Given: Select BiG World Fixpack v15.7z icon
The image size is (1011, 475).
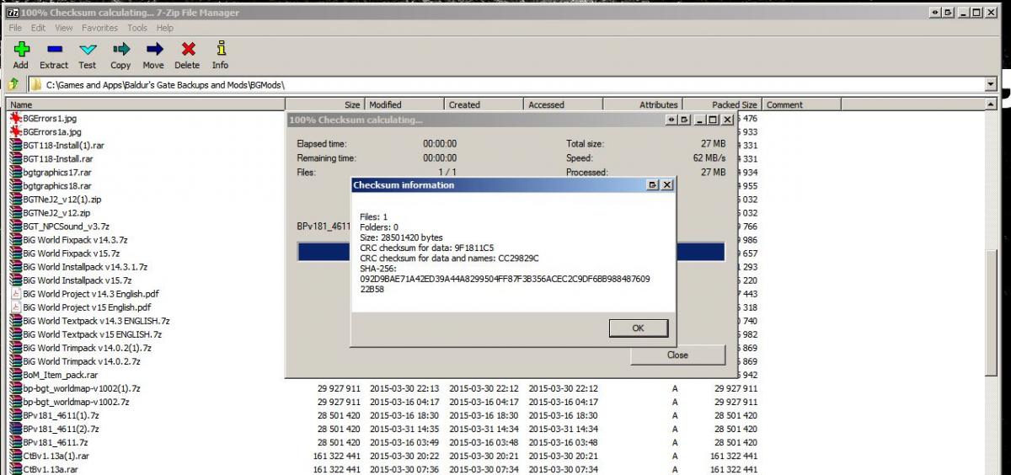Looking at the screenshot, I should tap(15, 253).
